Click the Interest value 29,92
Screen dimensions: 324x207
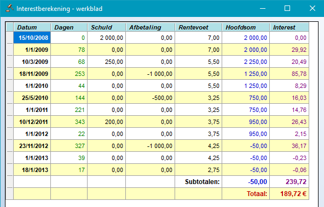tap(290, 50)
